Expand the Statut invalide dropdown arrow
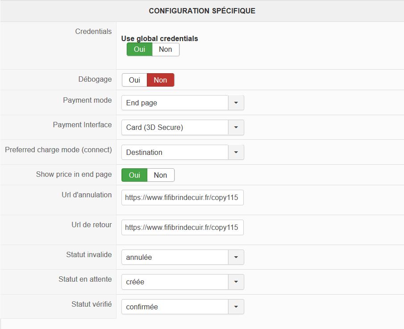404x329 pixels. point(236,257)
